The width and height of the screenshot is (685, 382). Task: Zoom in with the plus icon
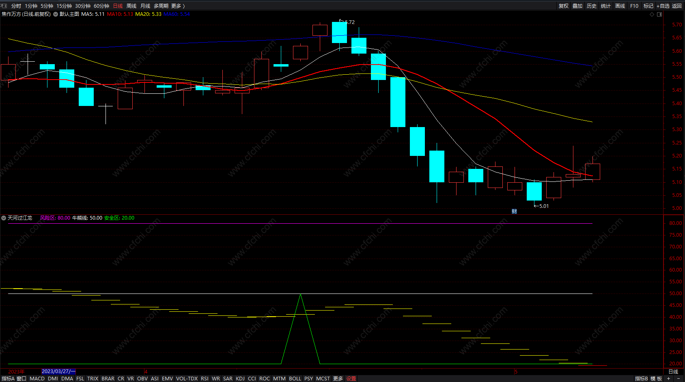coord(668,378)
